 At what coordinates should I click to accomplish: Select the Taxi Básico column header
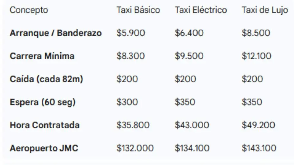click(x=138, y=10)
